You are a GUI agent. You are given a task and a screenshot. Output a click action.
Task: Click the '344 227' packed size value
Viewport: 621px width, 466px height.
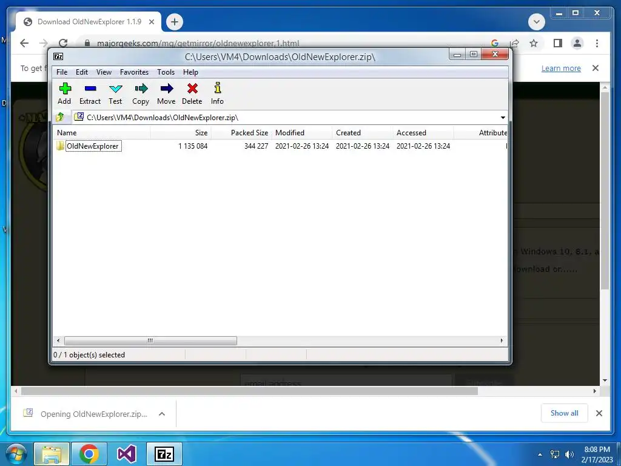(257, 146)
